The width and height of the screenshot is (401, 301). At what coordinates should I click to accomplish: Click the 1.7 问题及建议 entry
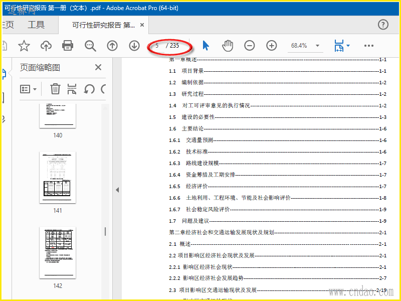coord(278,221)
